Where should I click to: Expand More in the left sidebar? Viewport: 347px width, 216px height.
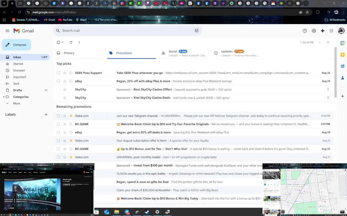(16, 103)
